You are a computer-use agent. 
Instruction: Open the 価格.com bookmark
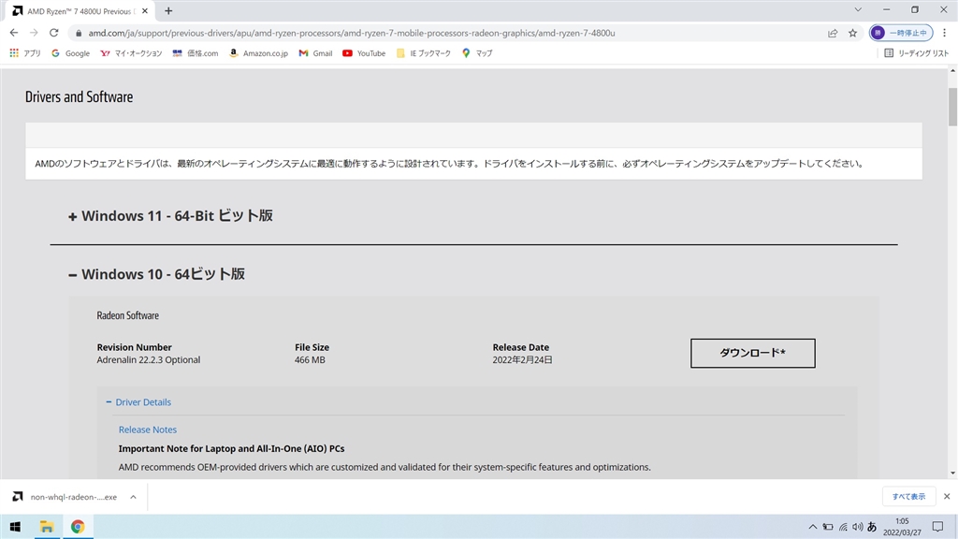(x=196, y=53)
